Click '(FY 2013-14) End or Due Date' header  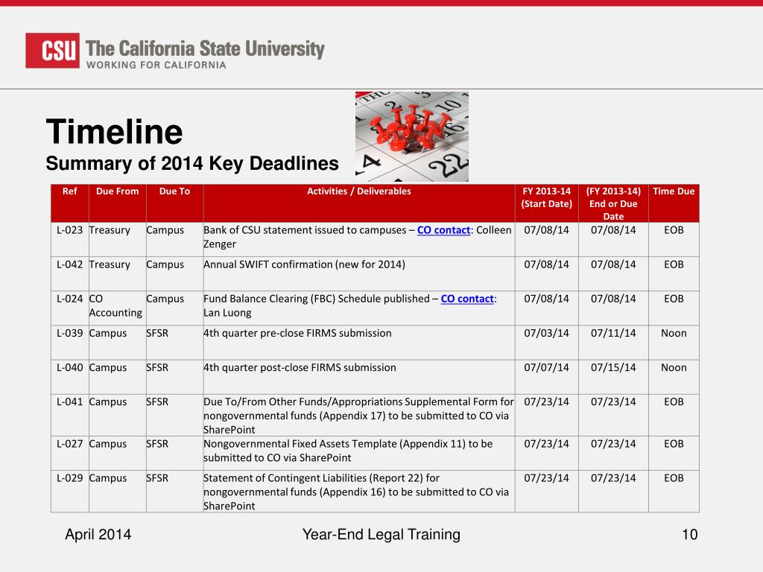coord(613,203)
